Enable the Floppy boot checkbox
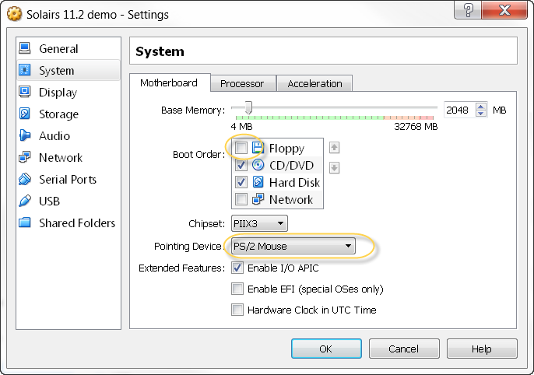534x375 pixels. (241, 148)
